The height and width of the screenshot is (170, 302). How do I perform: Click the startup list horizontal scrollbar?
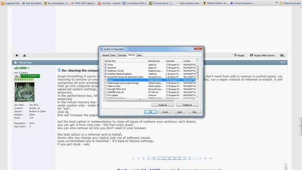(x=140, y=100)
